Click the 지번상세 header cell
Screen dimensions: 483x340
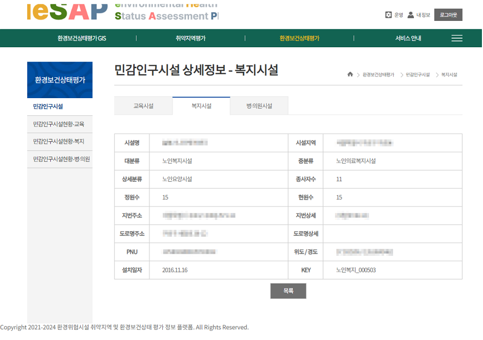pos(306,216)
